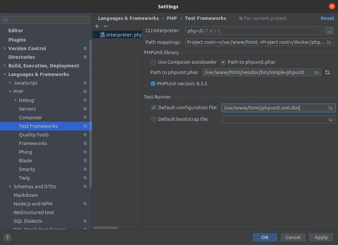Viewport: 338px width, 245px height.
Task: Select Composer settings page
Action: 31,118
